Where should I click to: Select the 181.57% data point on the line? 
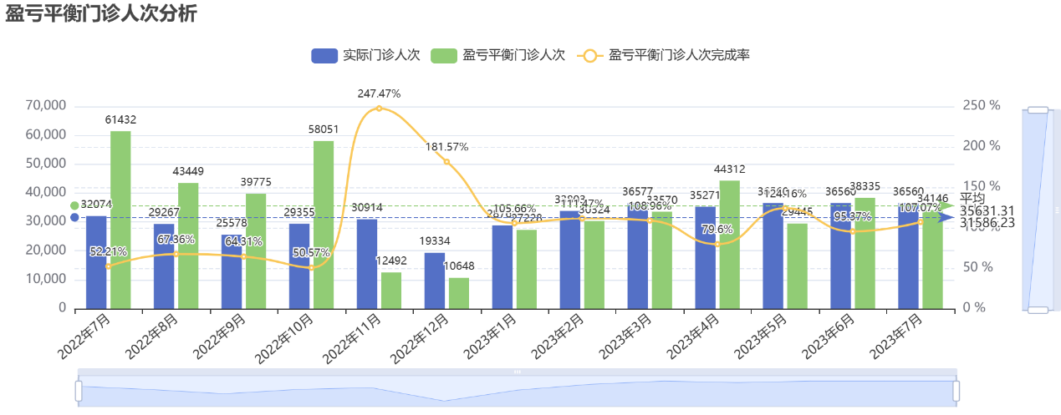[x=446, y=161]
